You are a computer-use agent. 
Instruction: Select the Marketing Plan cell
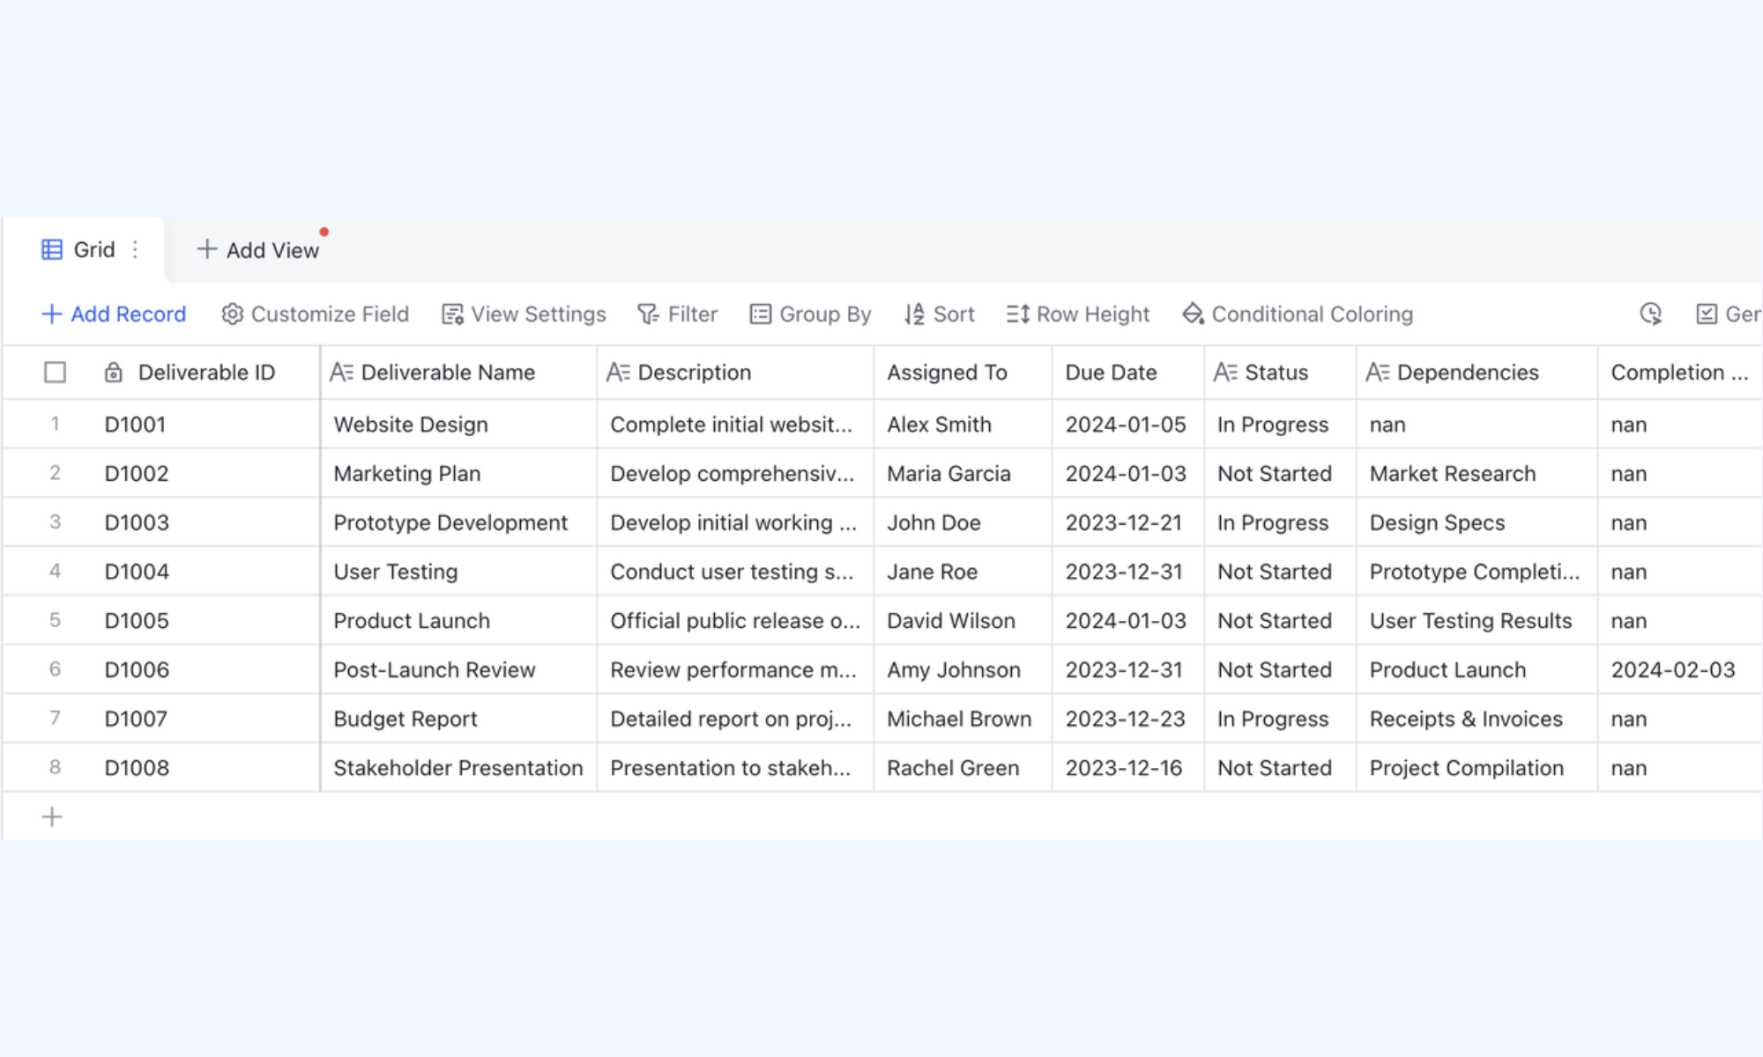[458, 474]
